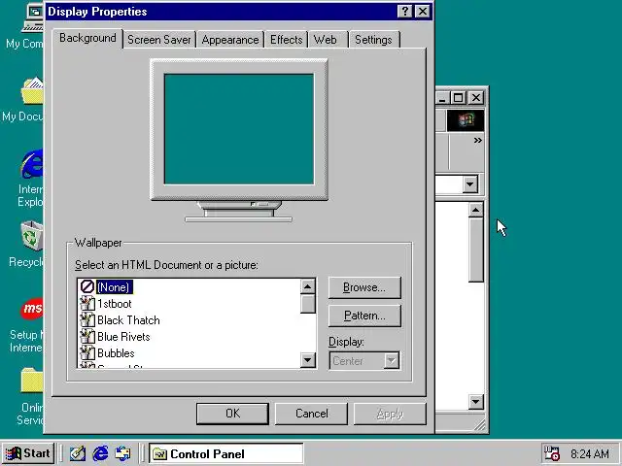Viewport: 622px width, 466px height.
Task: Expand the Control Panel toolbar chevron
Action: coord(477,140)
